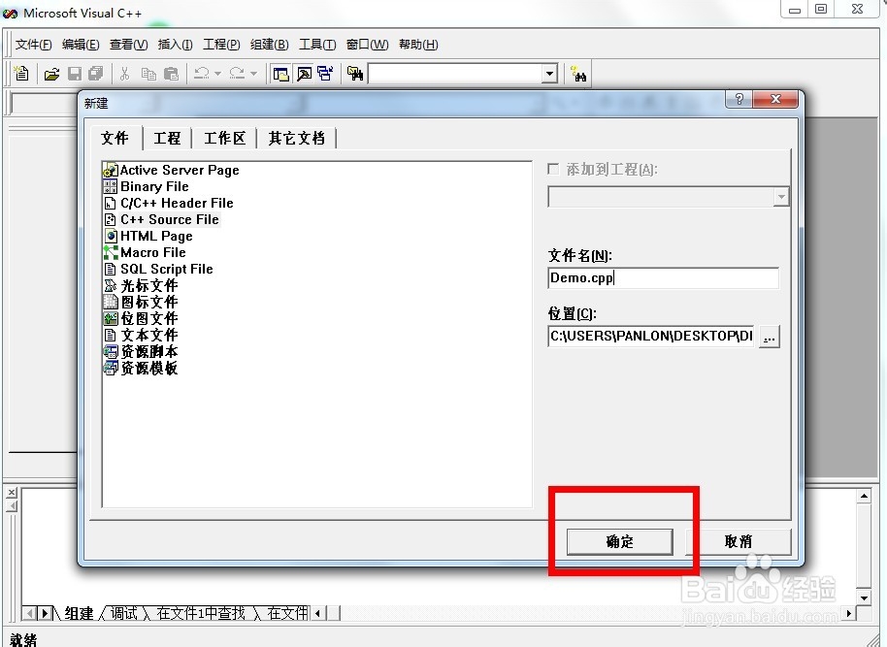
Task: Click the Paste toolbar icon
Action: tap(171, 74)
